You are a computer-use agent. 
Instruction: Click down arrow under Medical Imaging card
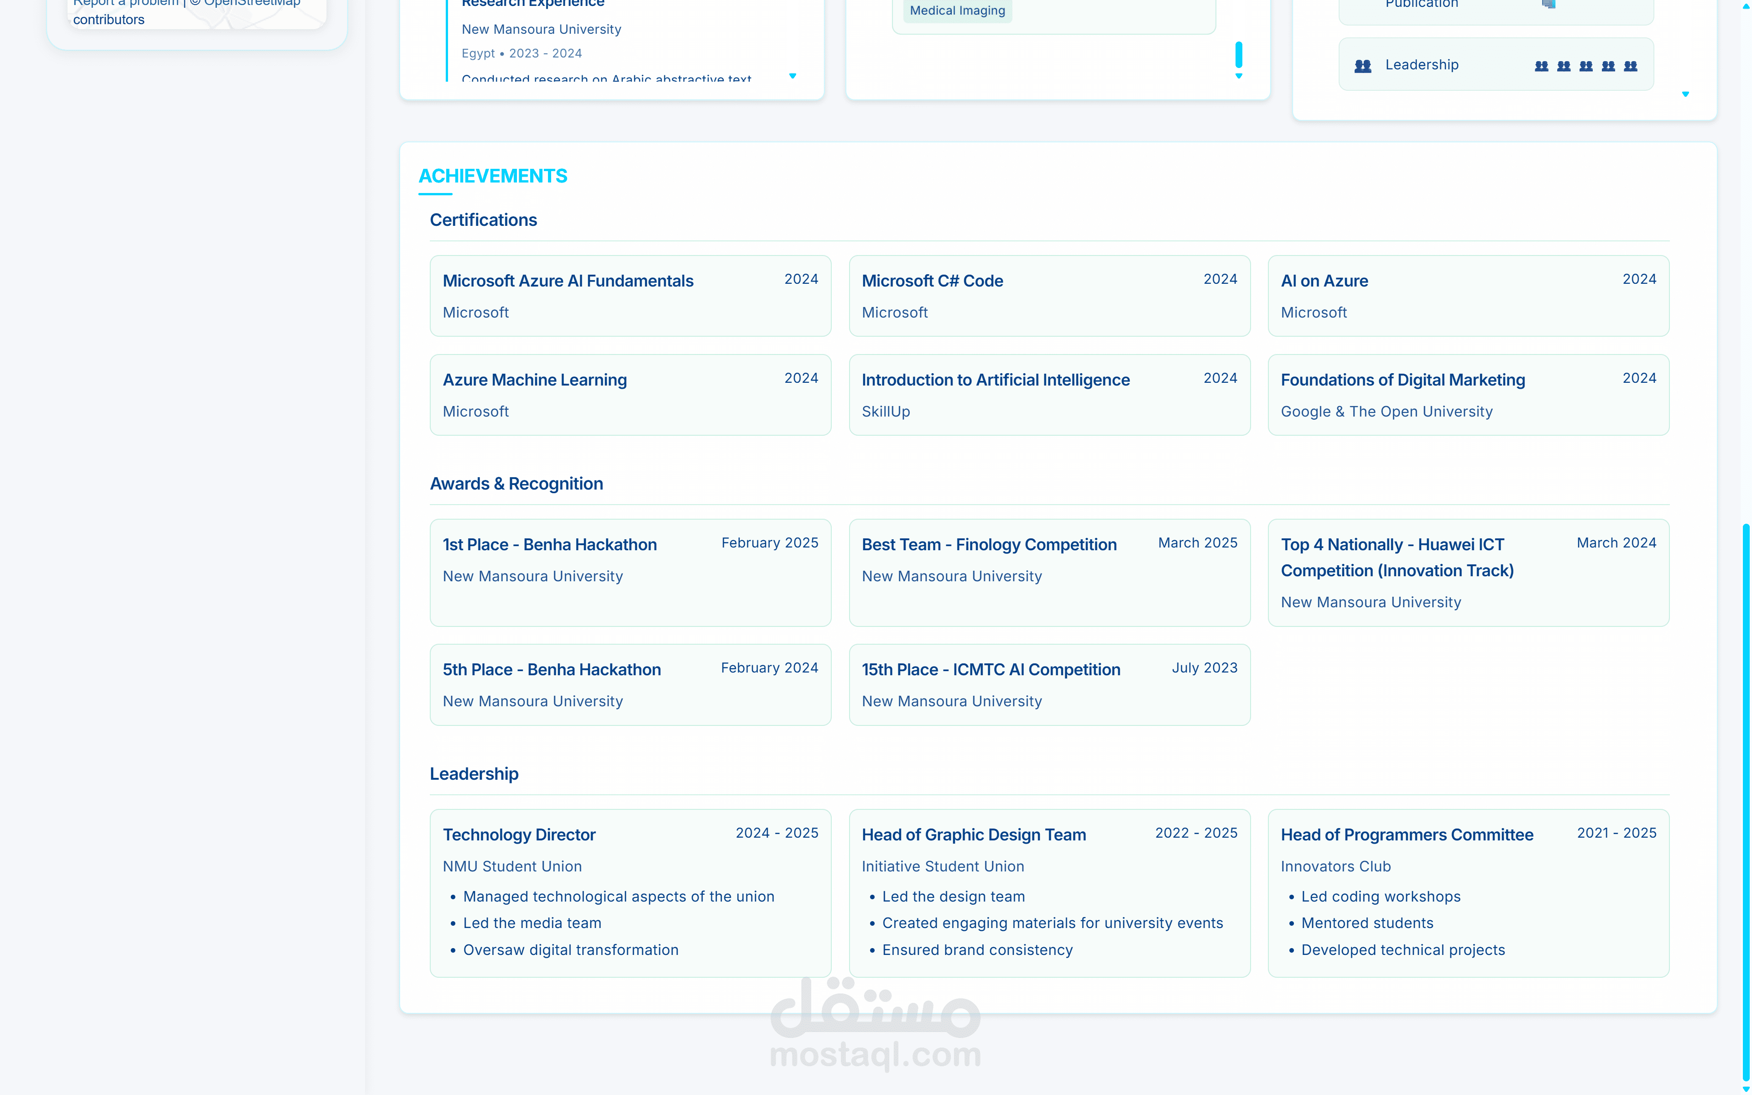[1239, 76]
